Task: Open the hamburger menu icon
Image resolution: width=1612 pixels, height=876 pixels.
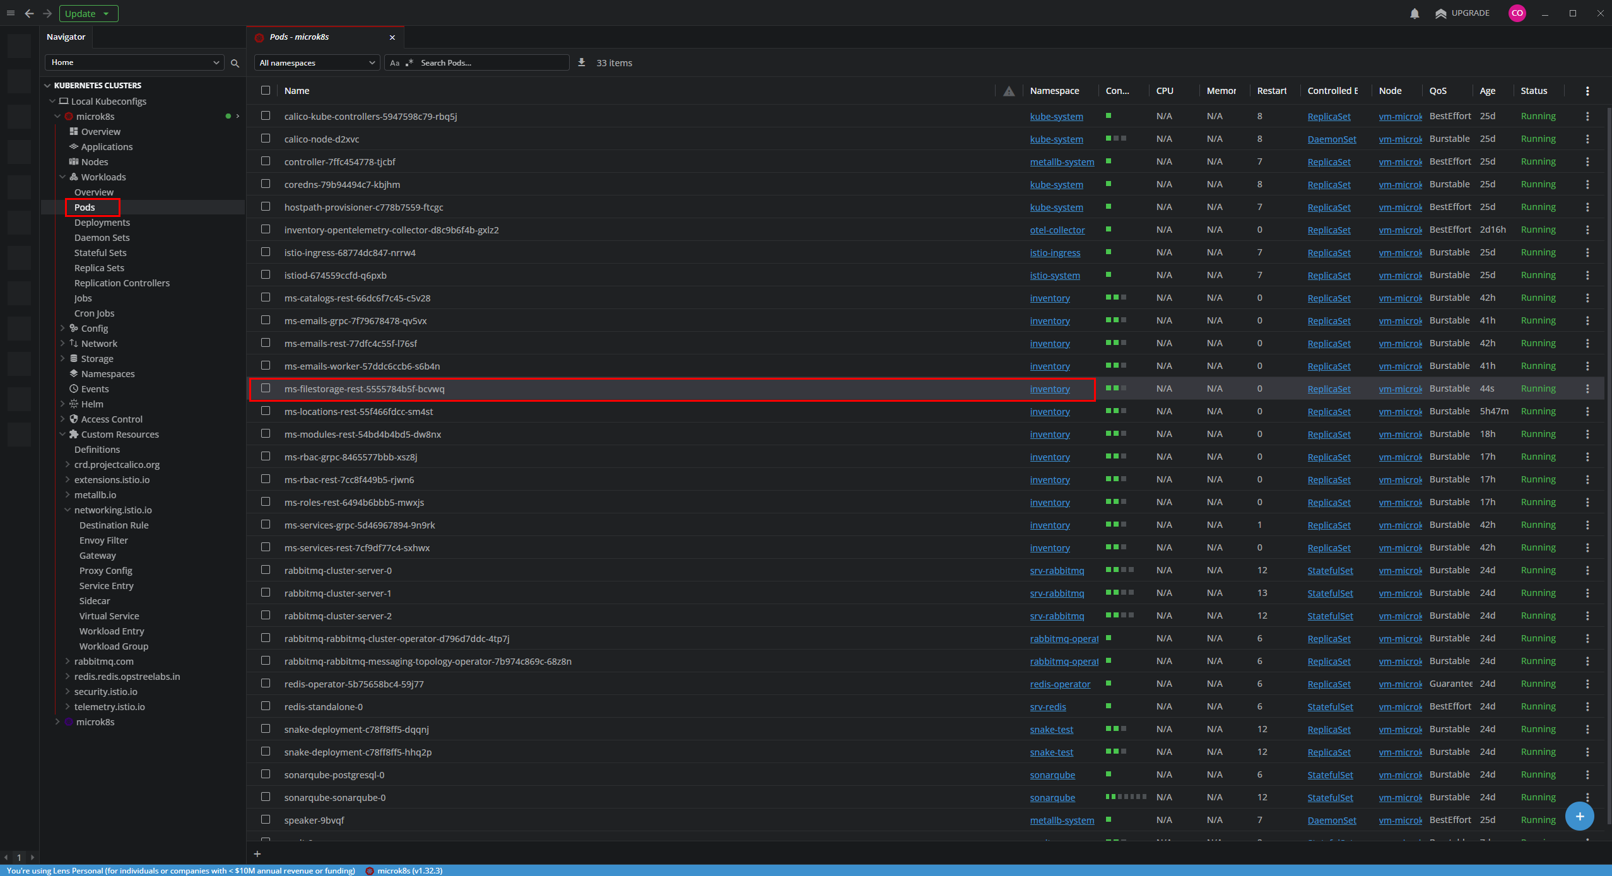Action: pos(11,13)
